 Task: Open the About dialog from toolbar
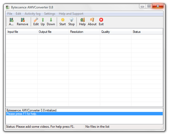point(92,22)
